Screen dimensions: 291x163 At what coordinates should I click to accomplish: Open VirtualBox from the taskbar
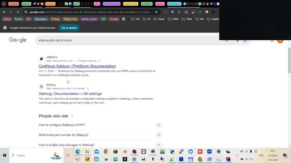(x=219, y=152)
